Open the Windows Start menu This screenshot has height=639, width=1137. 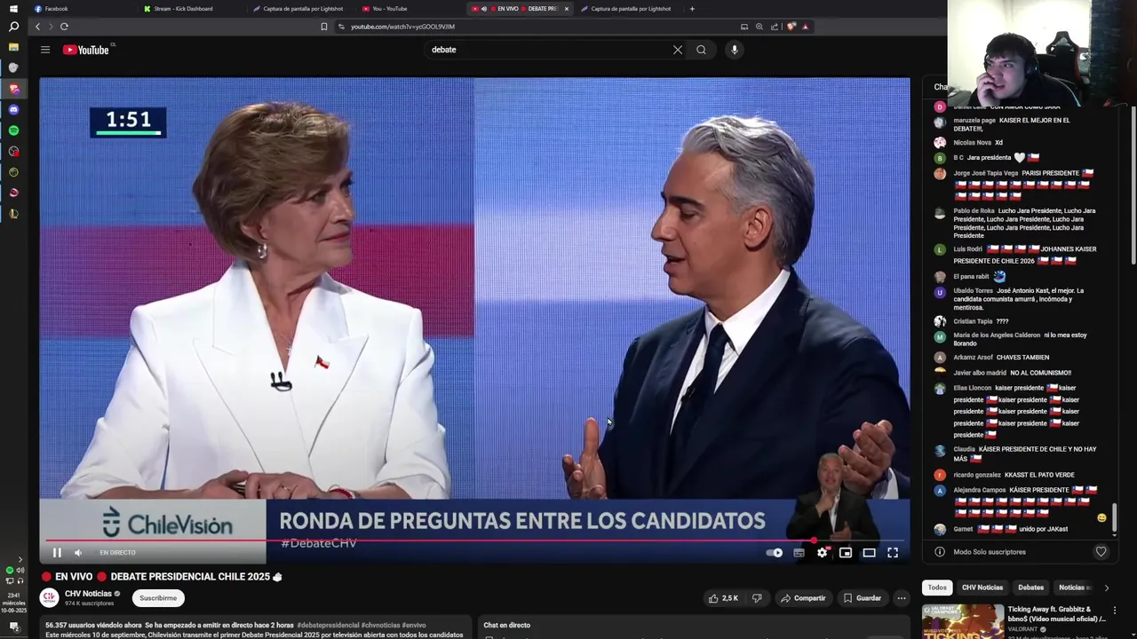point(13,8)
